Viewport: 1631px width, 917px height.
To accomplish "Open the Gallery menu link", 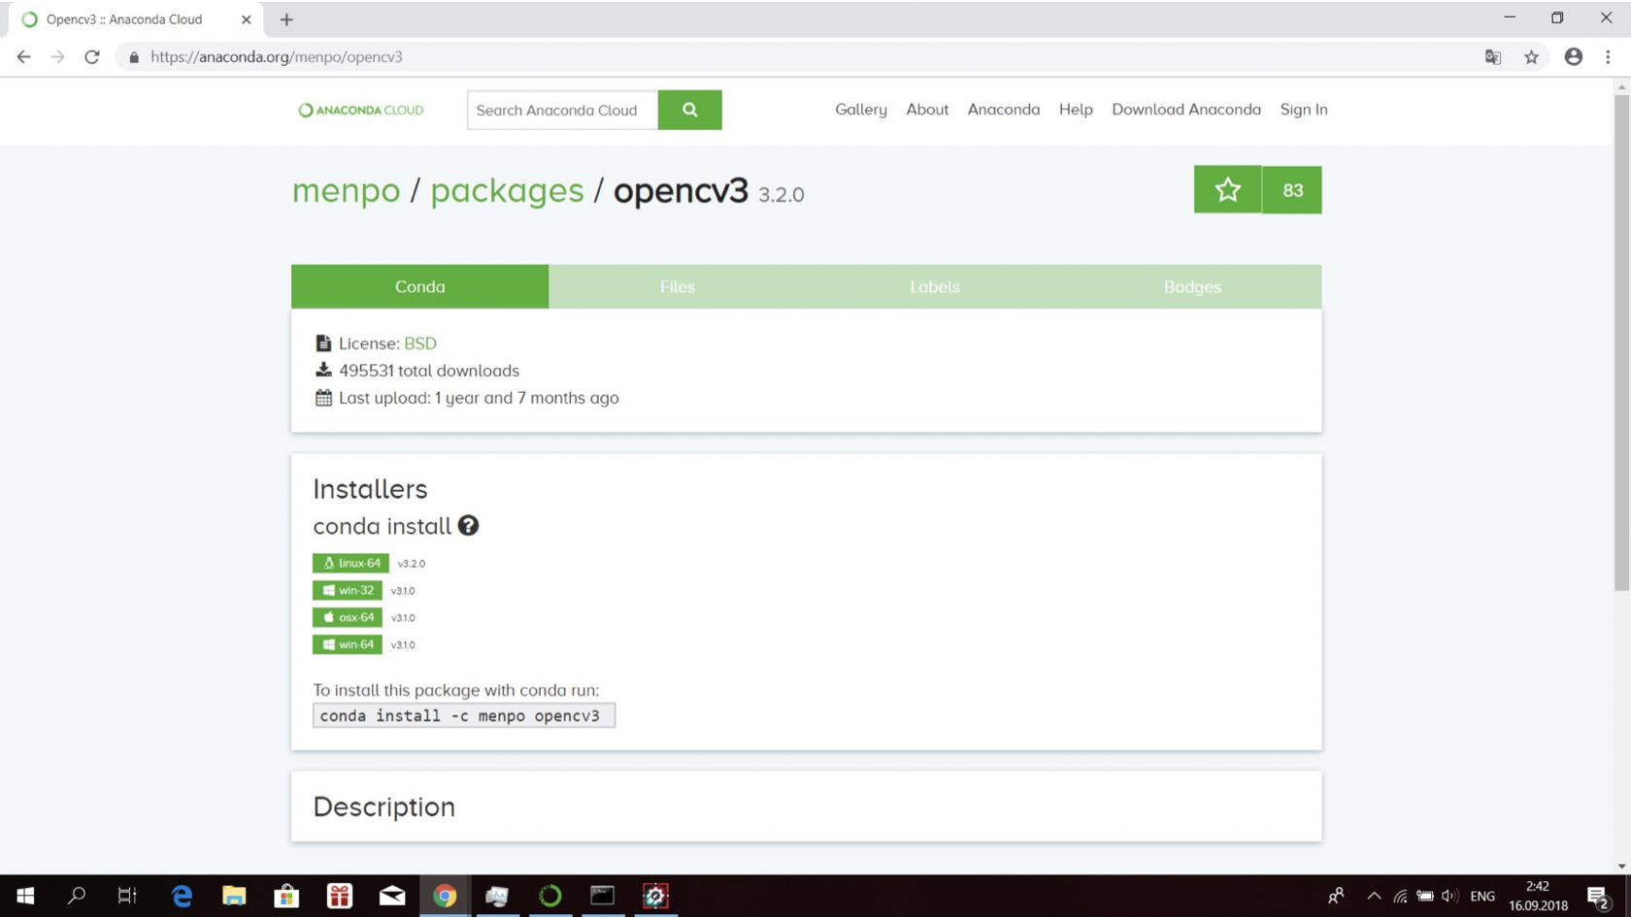I will point(860,110).
